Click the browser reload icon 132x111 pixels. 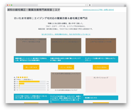86,5
